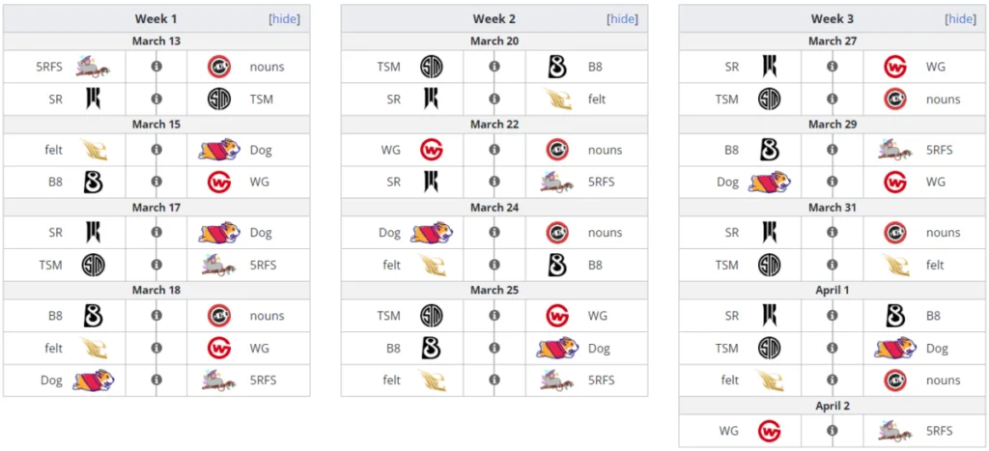Image resolution: width=989 pixels, height=451 pixels.
Task: Click nouns team name in March 18 B8 match
Action: click(267, 316)
